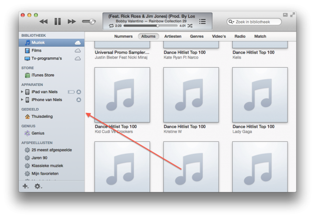Click the 4:01 remaining time label
The image size is (315, 218).
point(183,26)
